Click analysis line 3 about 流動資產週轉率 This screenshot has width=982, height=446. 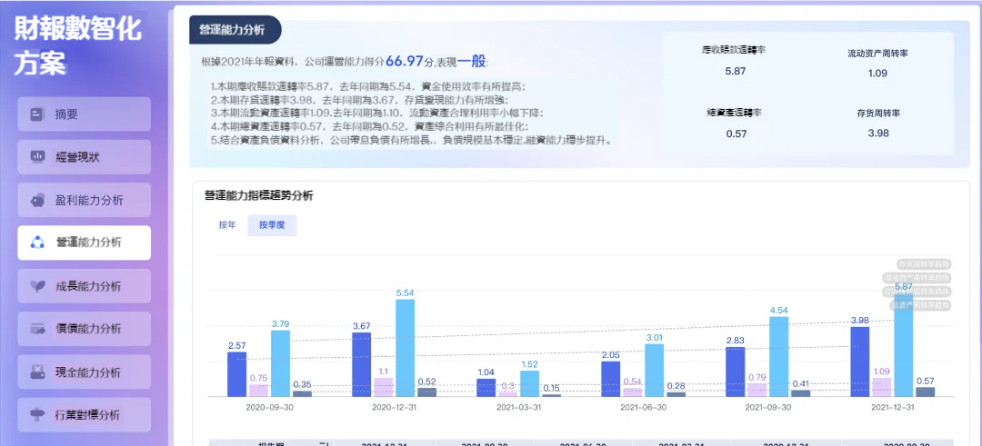[x=377, y=114]
